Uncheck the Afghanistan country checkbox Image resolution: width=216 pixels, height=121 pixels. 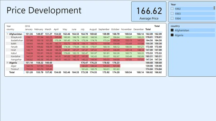172,30
